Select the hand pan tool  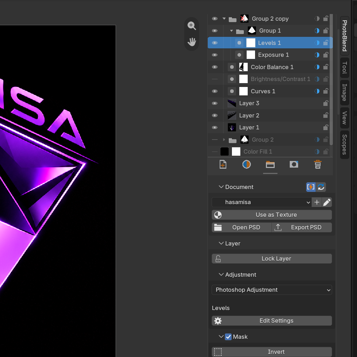(192, 42)
